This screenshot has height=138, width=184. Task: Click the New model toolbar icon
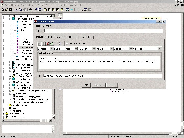click(x=3, y=10)
